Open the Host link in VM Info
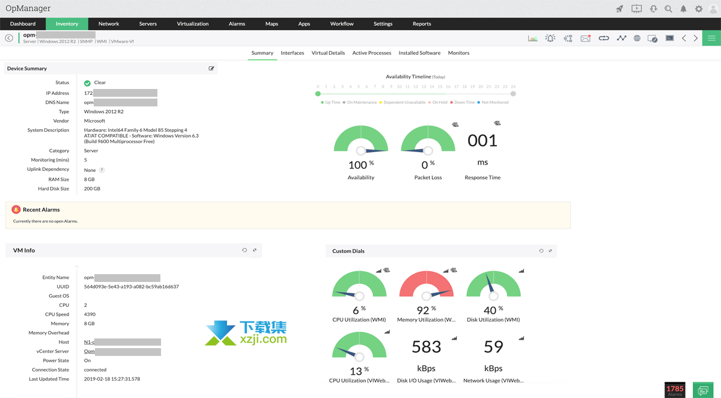The image size is (721, 398). coord(123,342)
